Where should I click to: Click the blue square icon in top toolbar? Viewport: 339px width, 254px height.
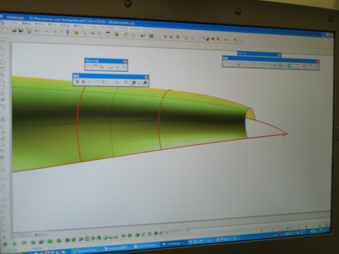(x=151, y=36)
